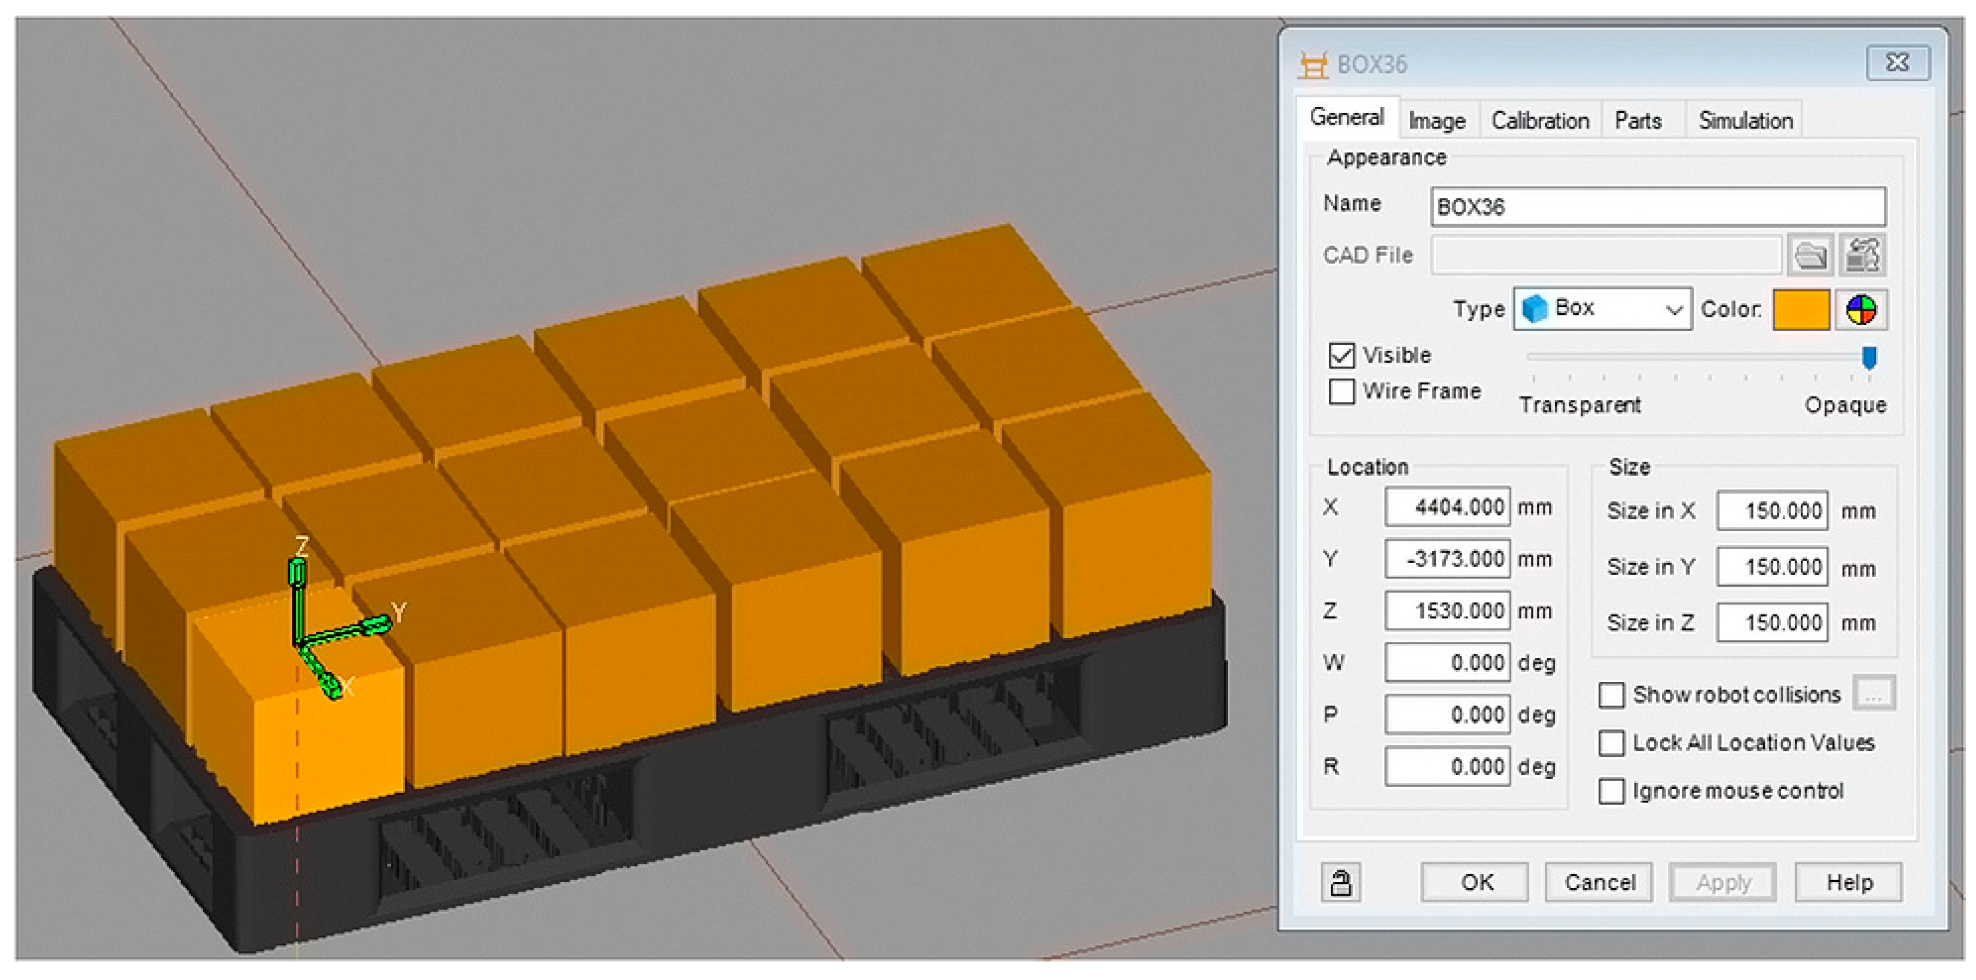Click the Size in X input field
1976x980 pixels.
1772,511
